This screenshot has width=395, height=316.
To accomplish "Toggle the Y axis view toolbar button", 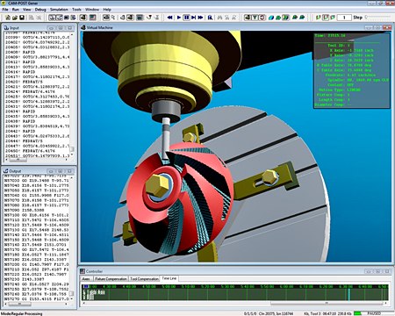I will [255, 18].
